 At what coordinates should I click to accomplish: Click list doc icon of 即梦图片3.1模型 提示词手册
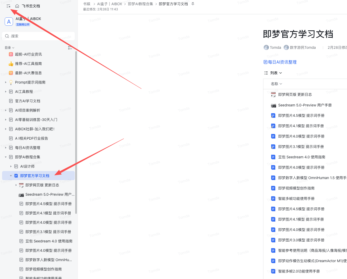click(273, 147)
